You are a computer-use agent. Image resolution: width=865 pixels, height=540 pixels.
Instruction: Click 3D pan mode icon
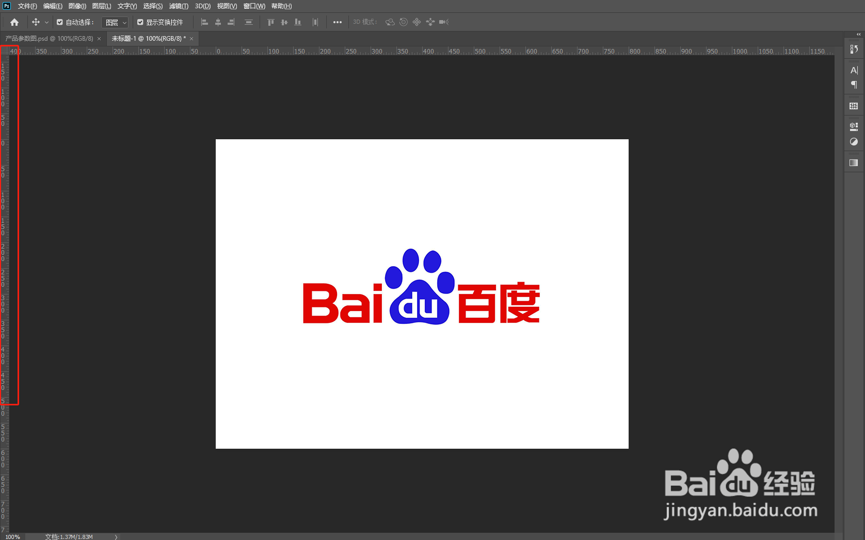pyautogui.click(x=417, y=22)
